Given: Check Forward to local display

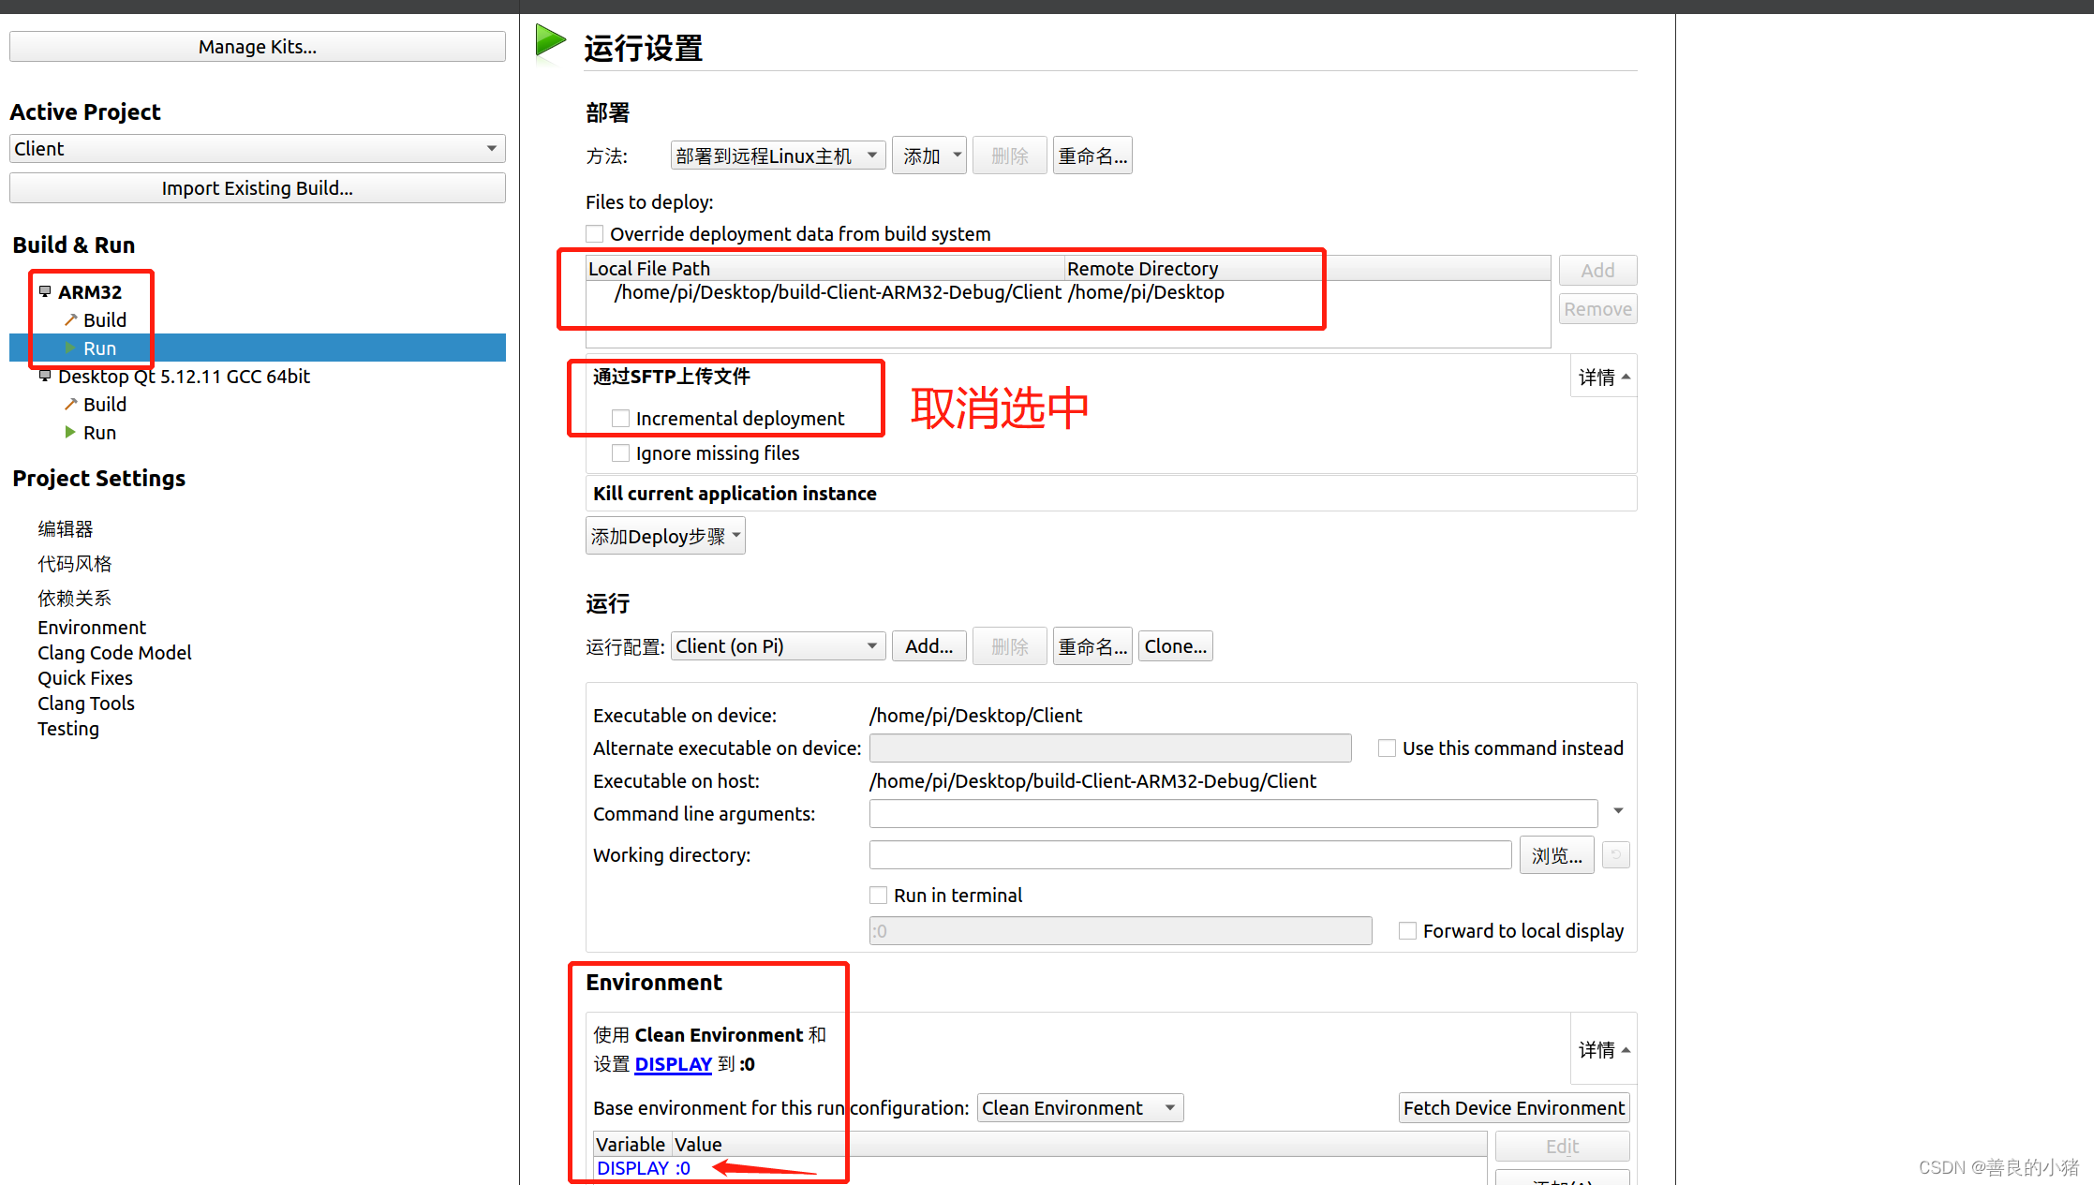Looking at the screenshot, I should (1407, 931).
